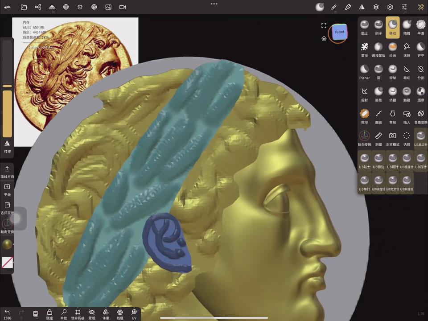Image resolution: width=428 pixels, height=321 pixels.
Task: Open the layers menu
Action: click(376, 7)
